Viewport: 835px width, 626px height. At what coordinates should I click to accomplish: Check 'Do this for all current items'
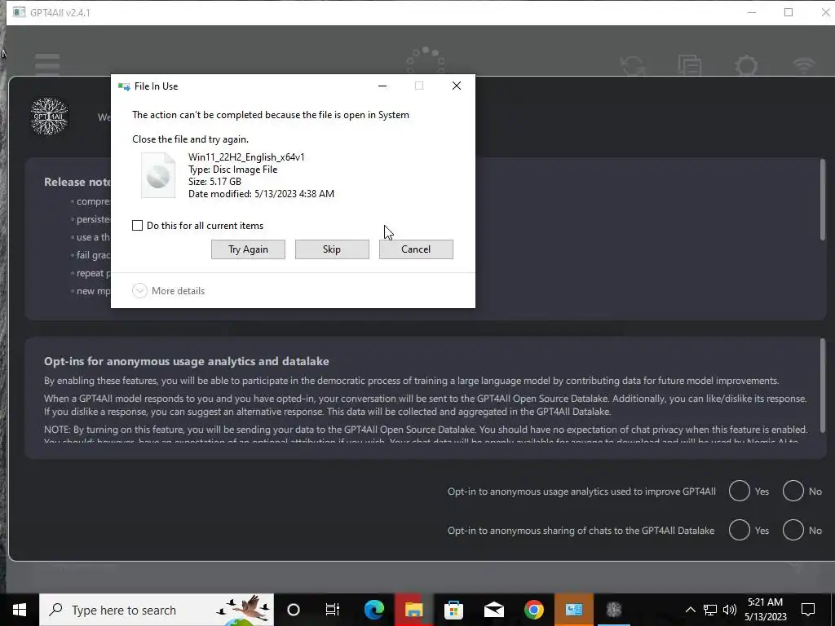pos(137,225)
